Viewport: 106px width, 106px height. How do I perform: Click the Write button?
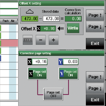coord(73,28)
